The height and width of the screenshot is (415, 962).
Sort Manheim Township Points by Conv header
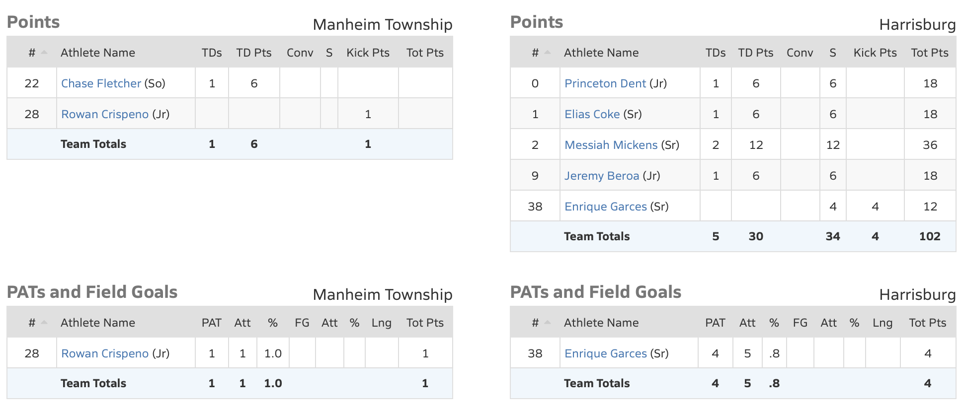click(300, 53)
